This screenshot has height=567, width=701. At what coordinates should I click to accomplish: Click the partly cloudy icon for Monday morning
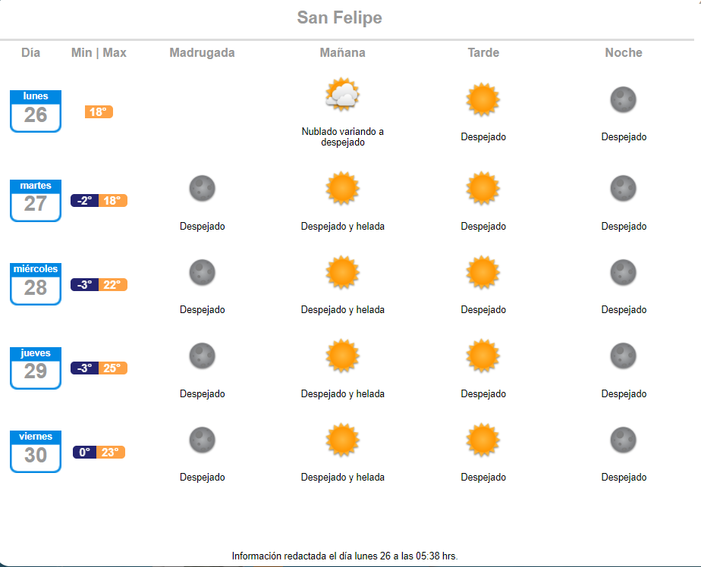pos(342,96)
